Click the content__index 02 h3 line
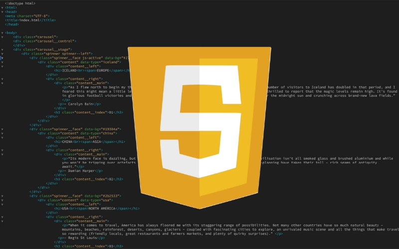This screenshot has height=249, width=399. coord(89,179)
